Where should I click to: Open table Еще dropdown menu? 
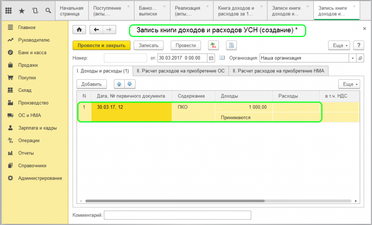point(349,84)
